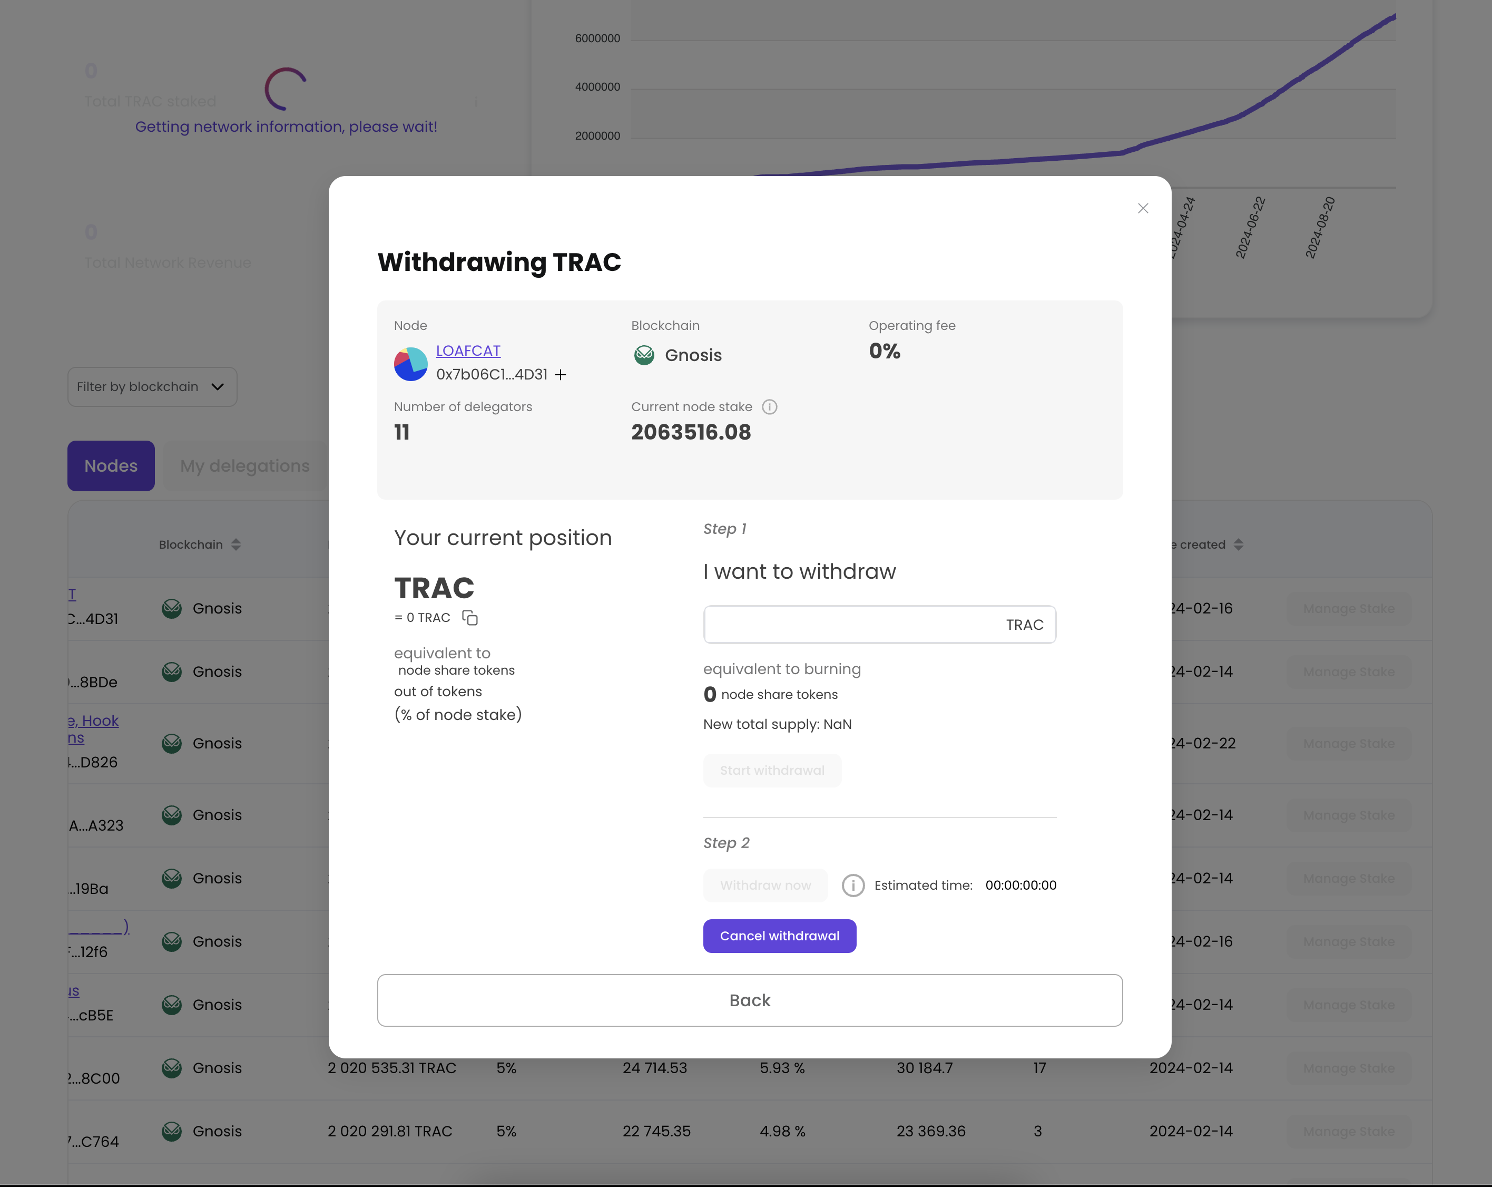1492x1187 pixels.
Task: Open the Filter by blockchain dropdown
Action: 151,386
